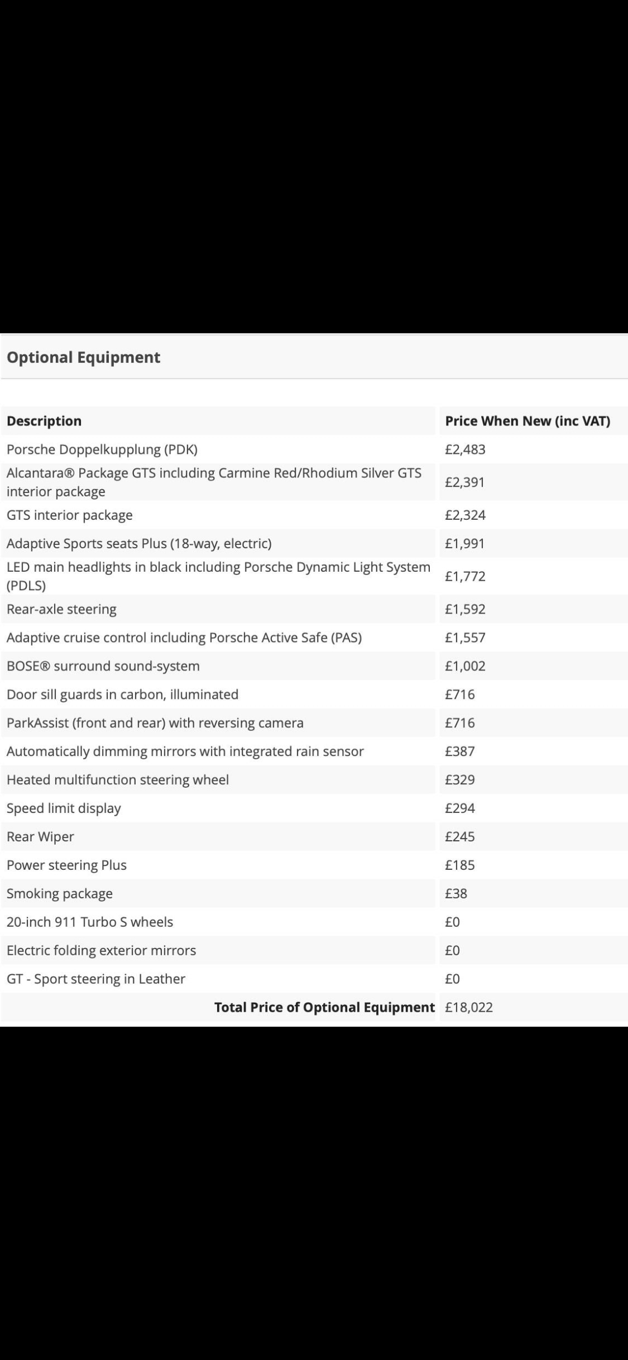Select the Smoking package row

point(60,894)
